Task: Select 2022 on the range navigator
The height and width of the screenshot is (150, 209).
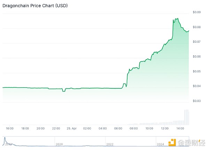Action: pyautogui.click(x=110, y=144)
